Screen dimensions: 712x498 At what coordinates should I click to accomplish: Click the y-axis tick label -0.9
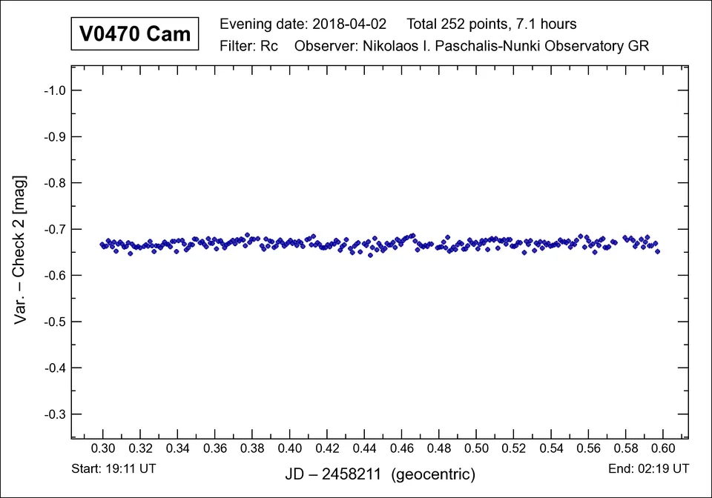tap(55, 136)
